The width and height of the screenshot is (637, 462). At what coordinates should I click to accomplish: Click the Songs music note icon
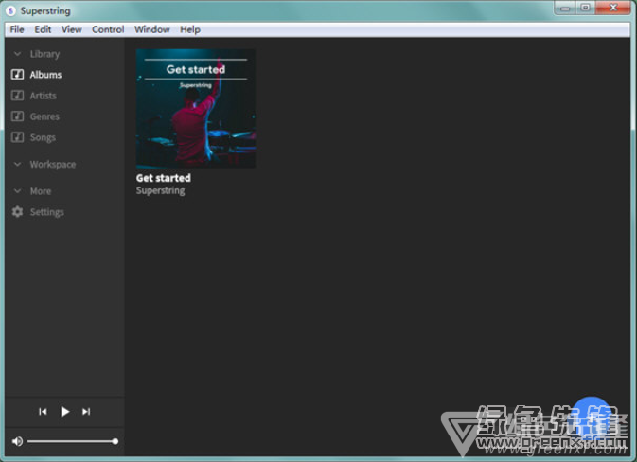pos(17,137)
